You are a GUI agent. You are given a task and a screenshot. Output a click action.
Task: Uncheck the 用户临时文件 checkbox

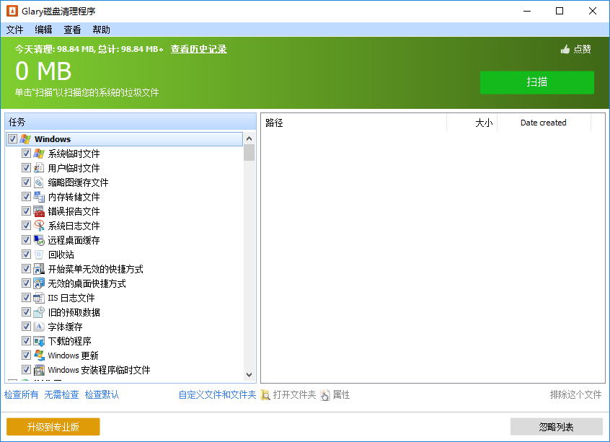tap(26, 167)
